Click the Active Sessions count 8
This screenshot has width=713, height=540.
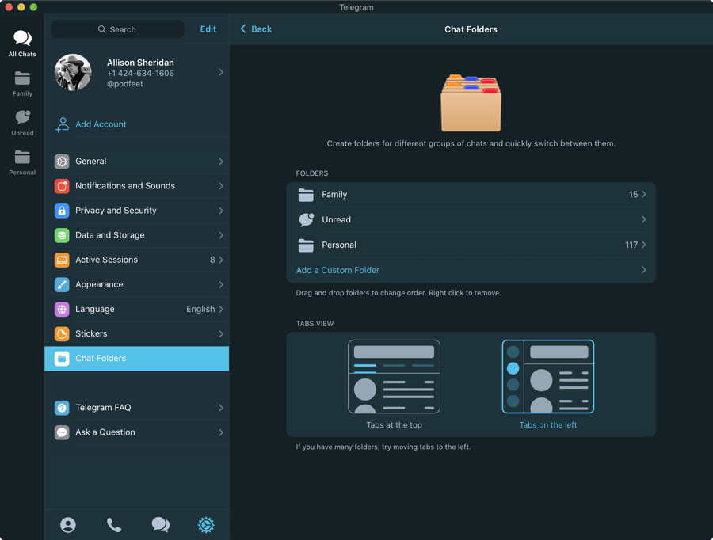[x=212, y=260]
